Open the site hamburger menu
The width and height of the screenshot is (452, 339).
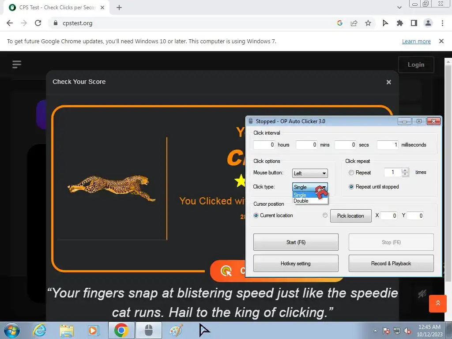[17, 64]
